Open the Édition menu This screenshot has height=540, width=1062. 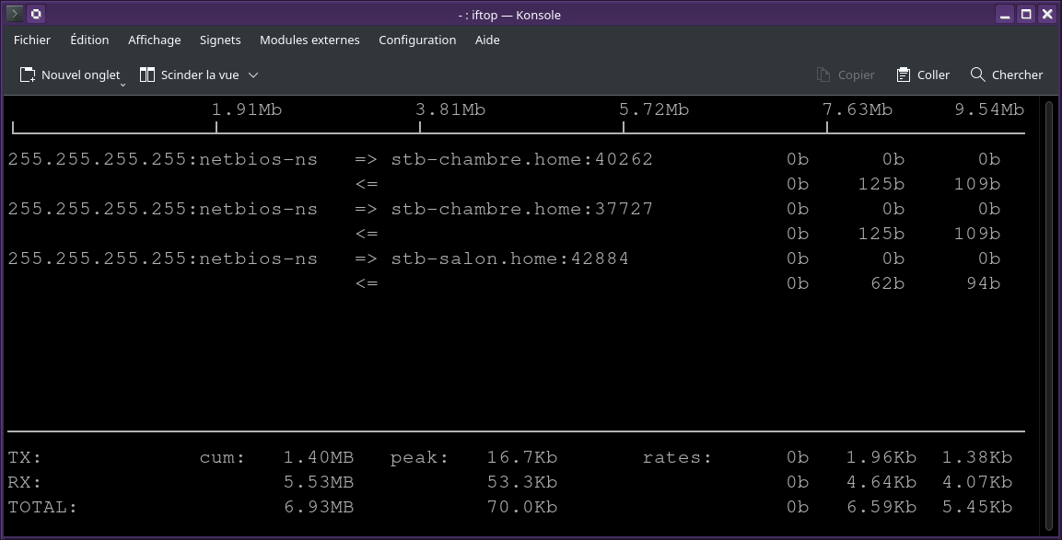(x=89, y=40)
